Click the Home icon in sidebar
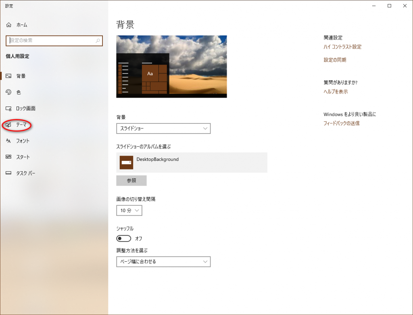Screen dimensions: 413x315 click(x=9, y=25)
